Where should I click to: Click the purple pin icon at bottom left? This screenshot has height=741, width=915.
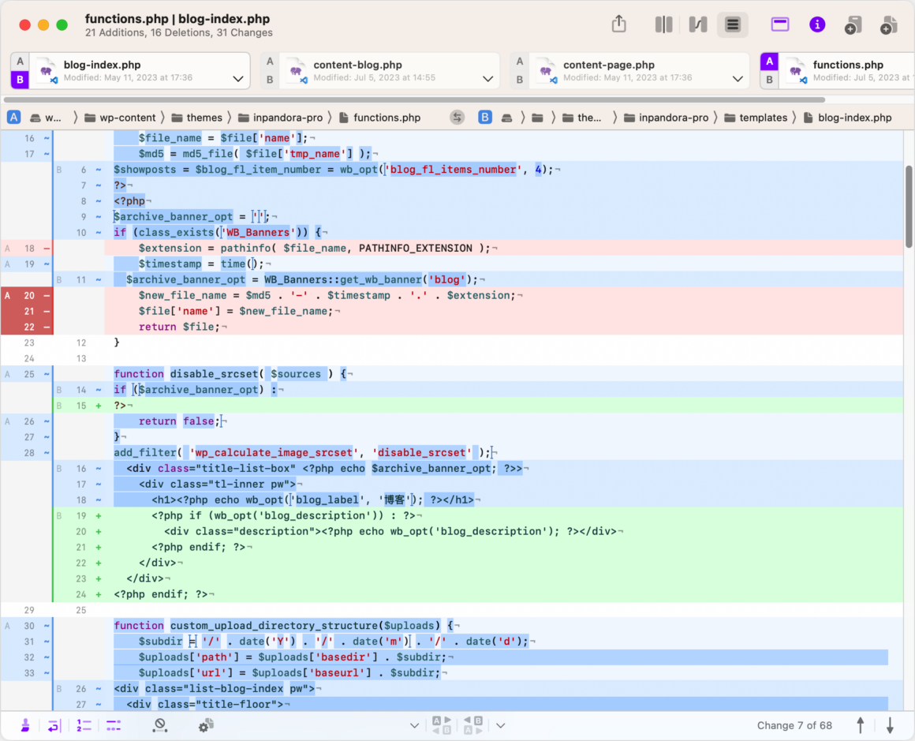point(25,725)
